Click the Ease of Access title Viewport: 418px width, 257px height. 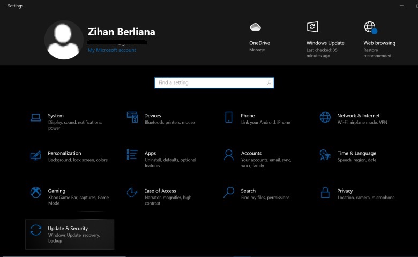160,191
